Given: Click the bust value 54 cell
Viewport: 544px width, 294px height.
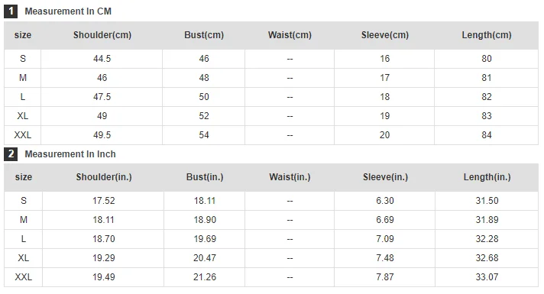Looking at the screenshot, I should pyautogui.click(x=204, y=135).
